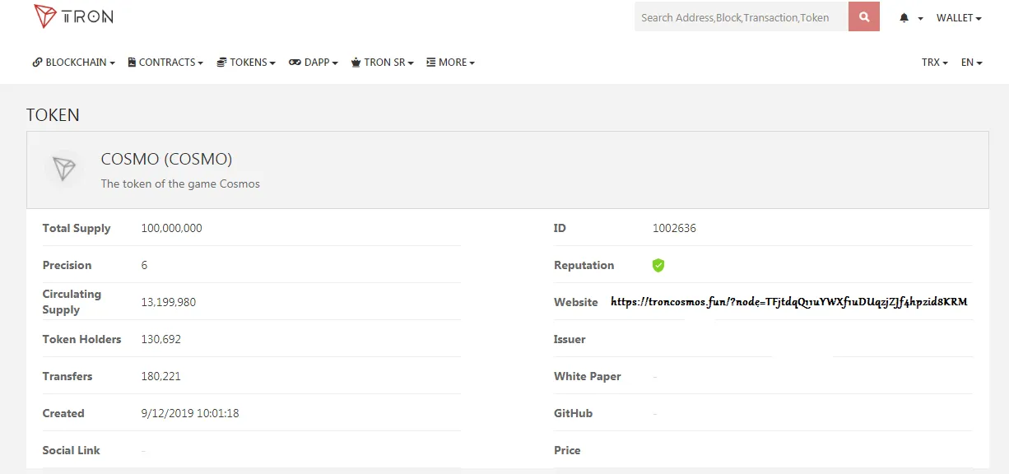Click 'The token of the game Cosmos' description
The width and height of the screenshot is (1009, 474).
pyautogui.click(x=180, y=184)
